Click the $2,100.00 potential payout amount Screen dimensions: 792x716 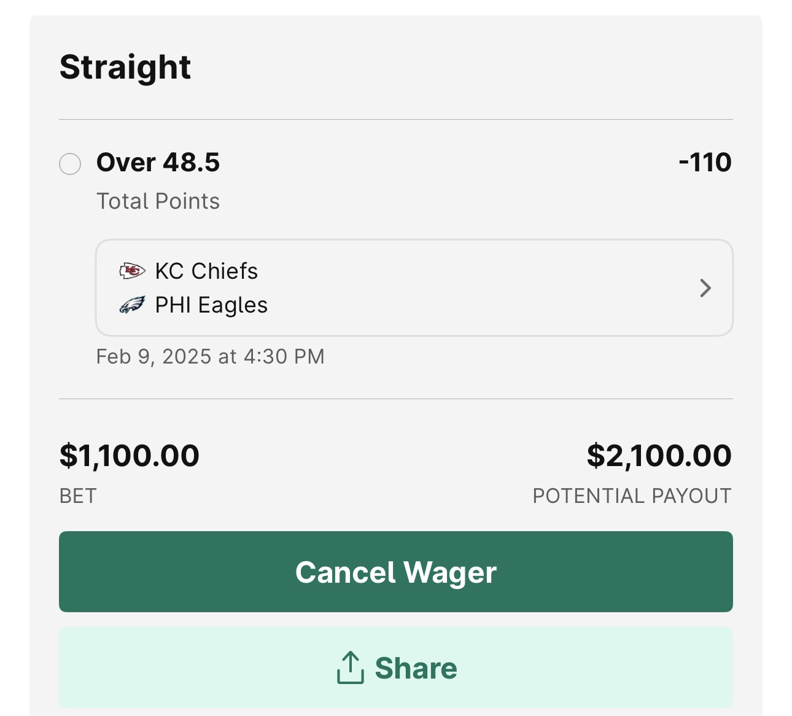click(659, 456)
